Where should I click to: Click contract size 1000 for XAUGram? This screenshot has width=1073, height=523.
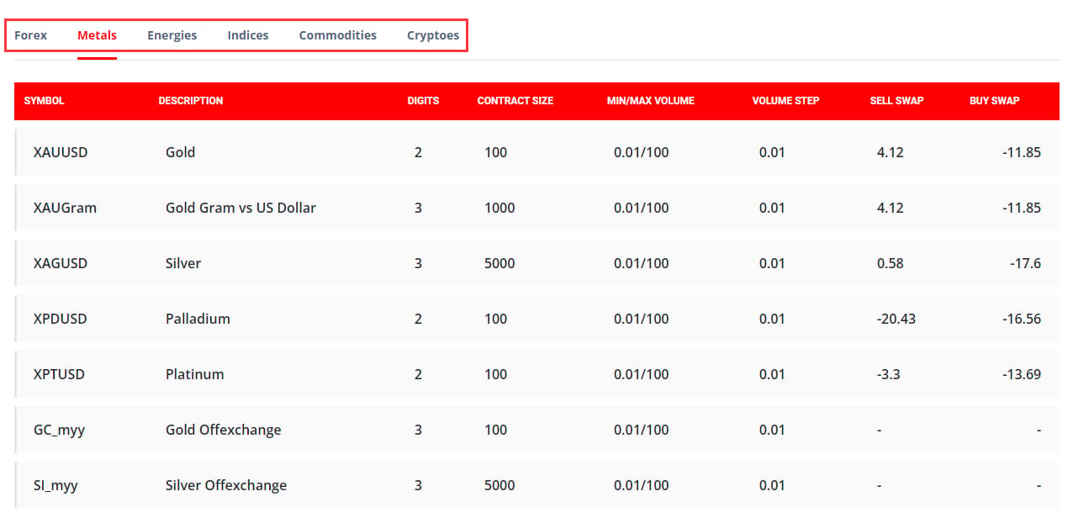(x=499, y=208)
